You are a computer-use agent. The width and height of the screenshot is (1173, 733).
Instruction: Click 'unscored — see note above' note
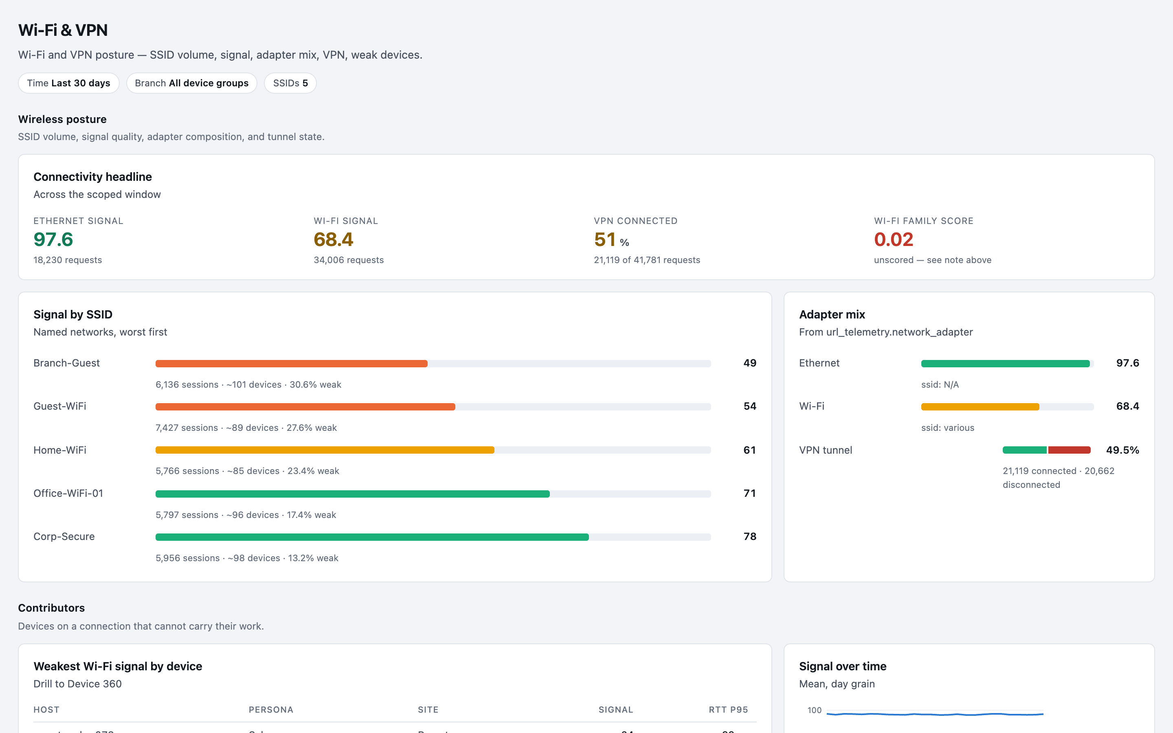pyautogui.click(x=933, y=260)
